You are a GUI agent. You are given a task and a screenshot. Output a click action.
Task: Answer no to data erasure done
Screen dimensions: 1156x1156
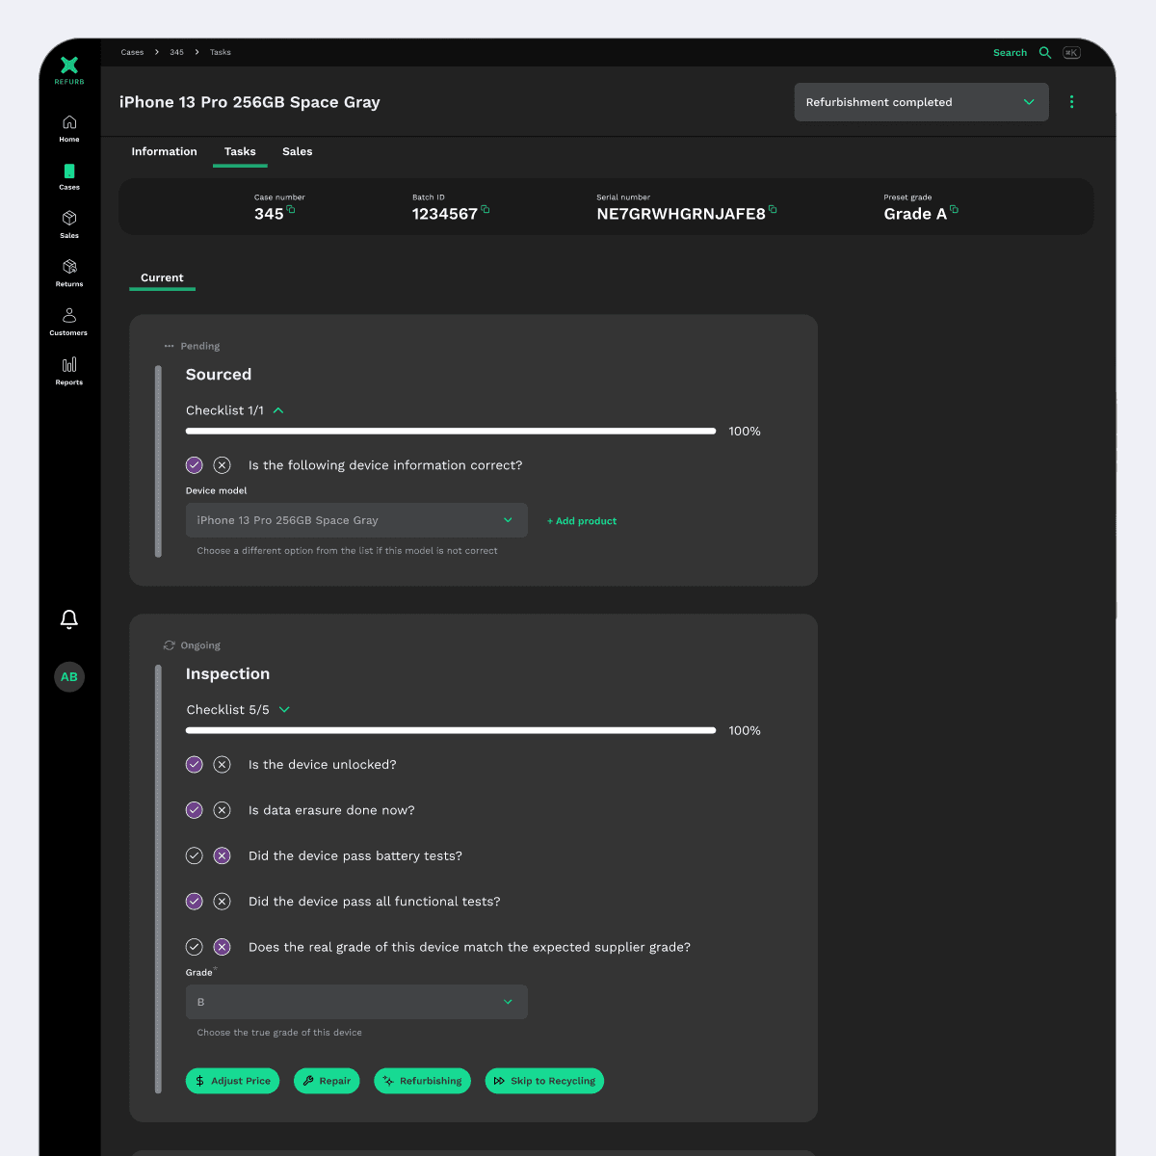coord(223,810)
